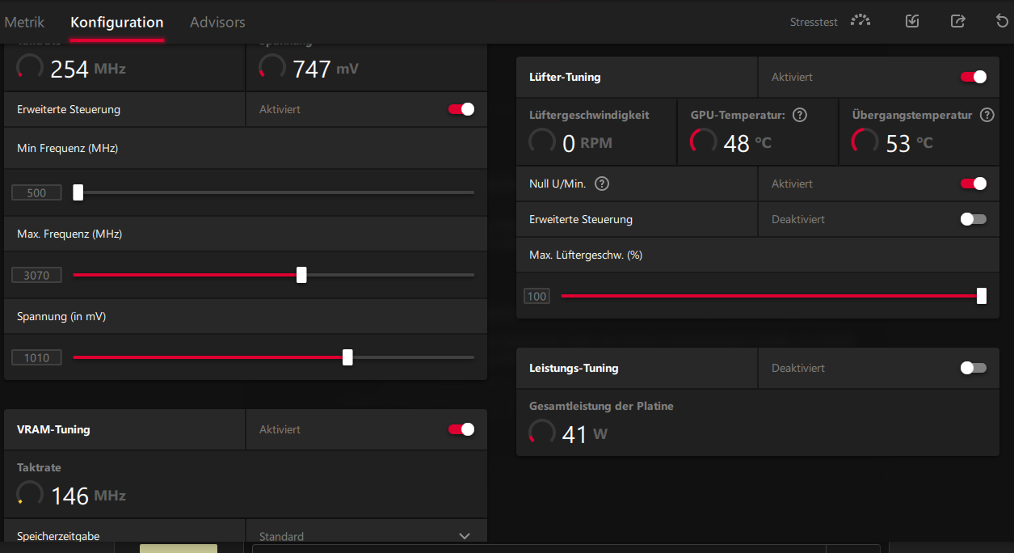The image size is (1014, 553).
Task: Click the GPU temperature gauge at 48 °C
Action: tap(704, 142)
